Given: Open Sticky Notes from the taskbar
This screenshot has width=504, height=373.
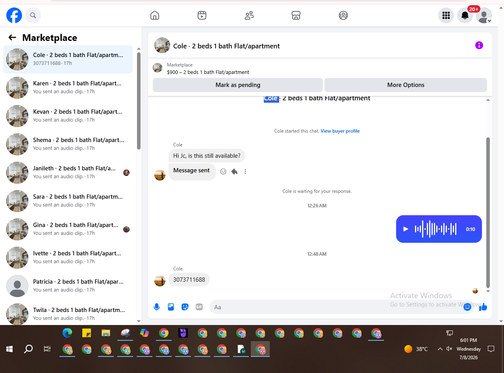Looking at the screenshot, I should [87, 333].
